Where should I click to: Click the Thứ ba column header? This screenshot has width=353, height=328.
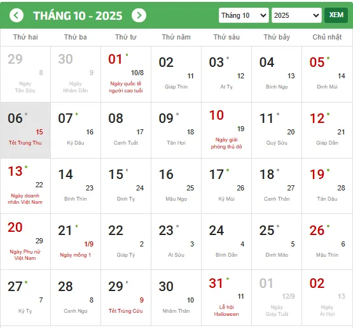(x=76, y=37)
